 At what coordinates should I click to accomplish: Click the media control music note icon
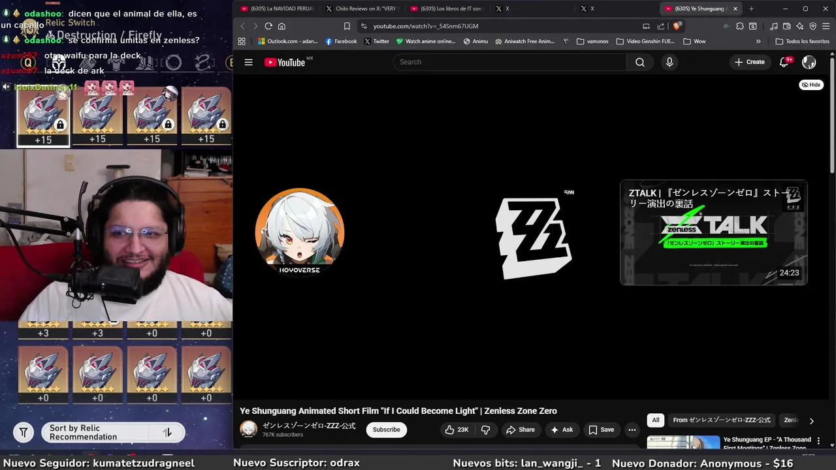pyautogui.click(x=773, y=26)
